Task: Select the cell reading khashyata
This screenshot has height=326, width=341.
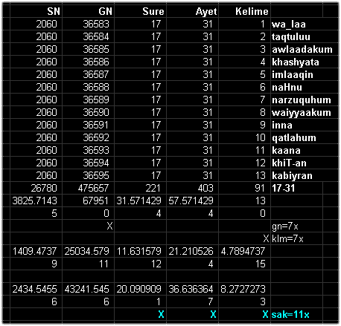Action: tap(297, 62)
